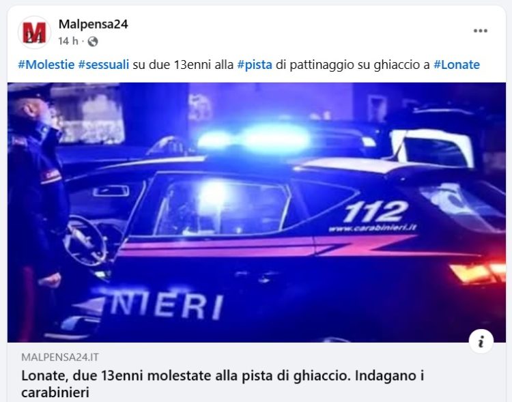Follow the #Molestie hashtag

click(x=46, y=65)
